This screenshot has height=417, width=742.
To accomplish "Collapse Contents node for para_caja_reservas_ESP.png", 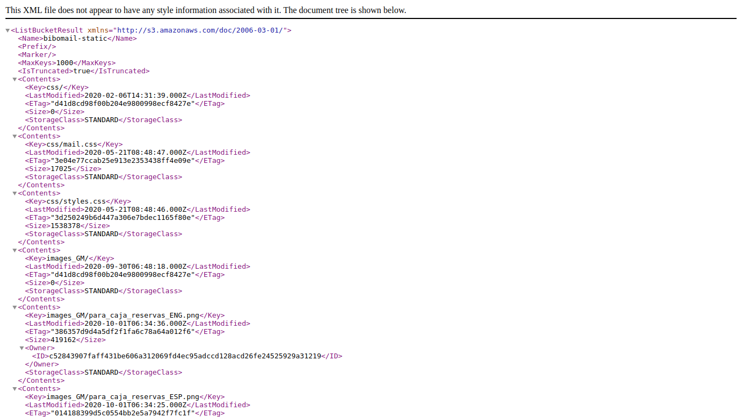I will [15, 389].
